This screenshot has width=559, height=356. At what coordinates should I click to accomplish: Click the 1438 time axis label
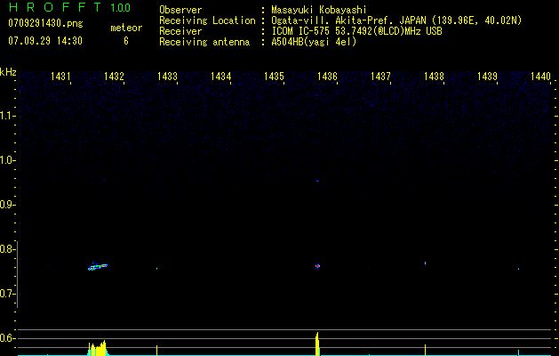tap(434, 76)
